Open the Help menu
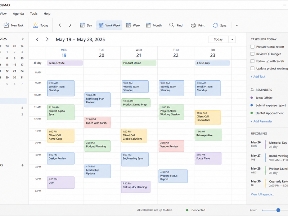288x216 pixels. tap(47, 14)
